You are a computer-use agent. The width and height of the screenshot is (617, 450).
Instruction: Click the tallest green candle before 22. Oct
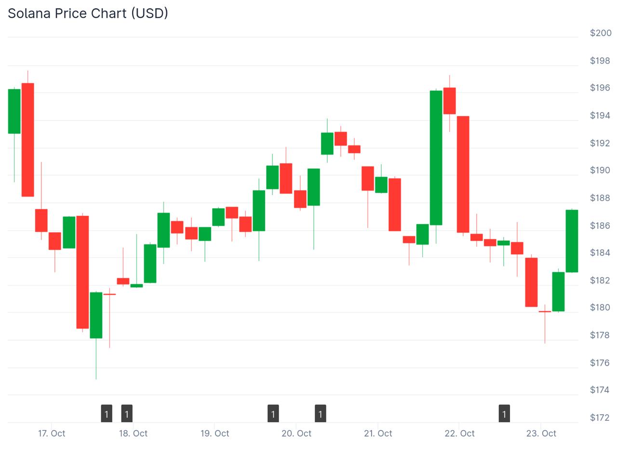click(436, 158)
